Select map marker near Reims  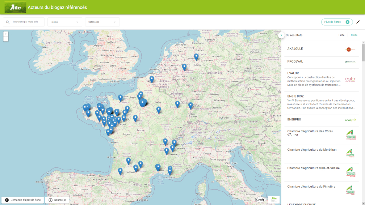pos(159,110)
